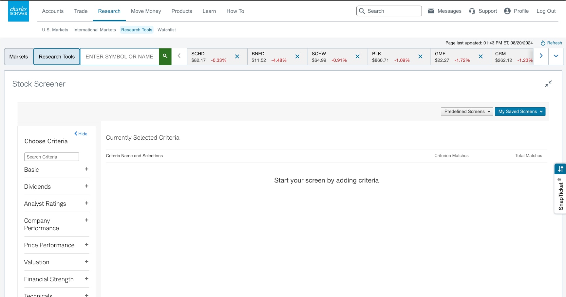566x297 pixels.
Task: Remove SCHD from the ticker strip
Action: click(x=237, y=57)
